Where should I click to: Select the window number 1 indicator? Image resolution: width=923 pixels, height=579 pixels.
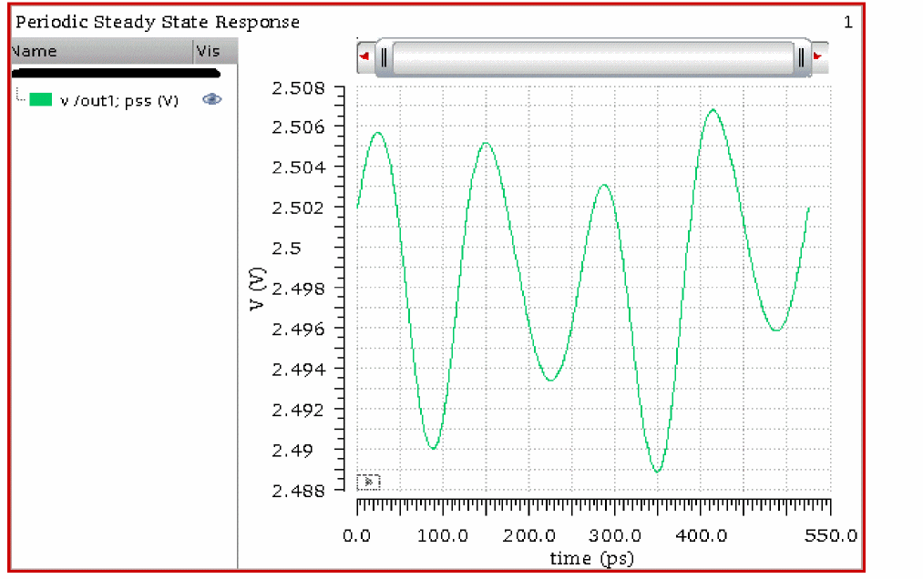(x=847, y=22)
